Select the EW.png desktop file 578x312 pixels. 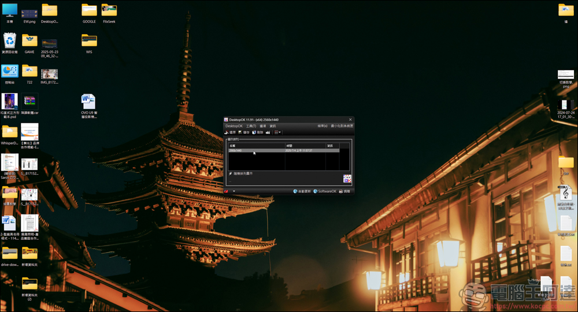click(x=29, y=16)
